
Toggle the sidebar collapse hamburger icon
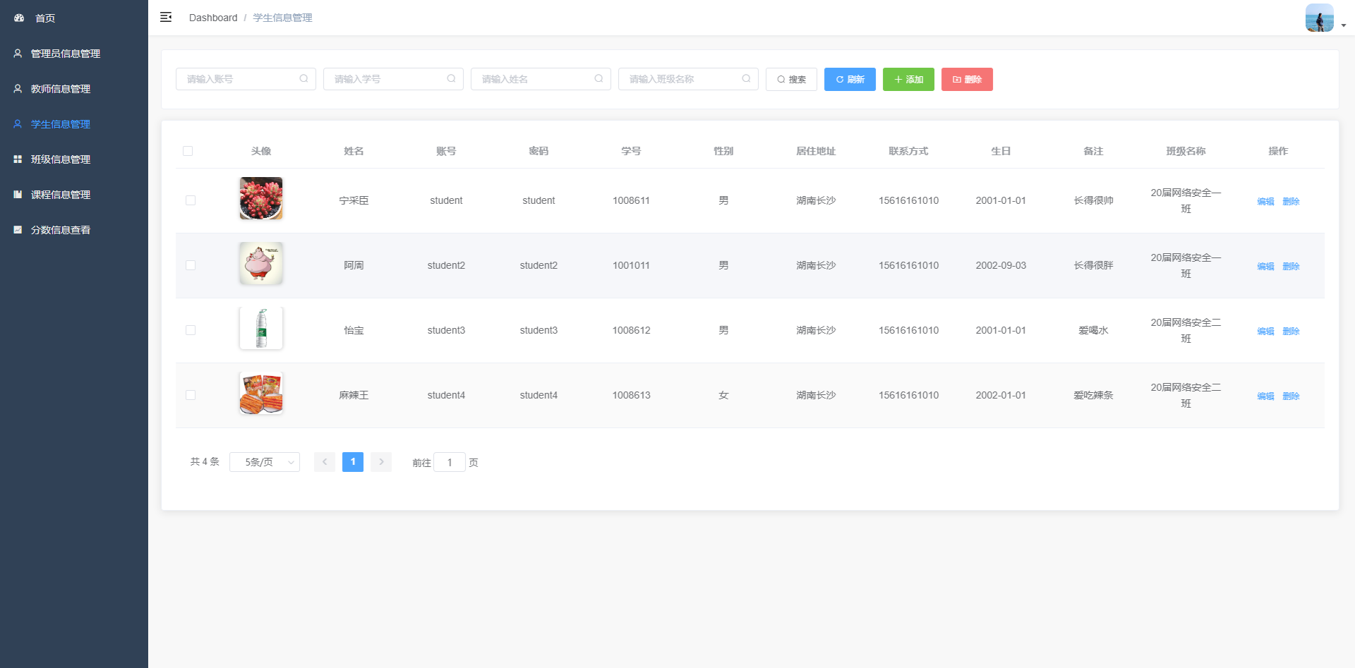(x=166, y=17)
